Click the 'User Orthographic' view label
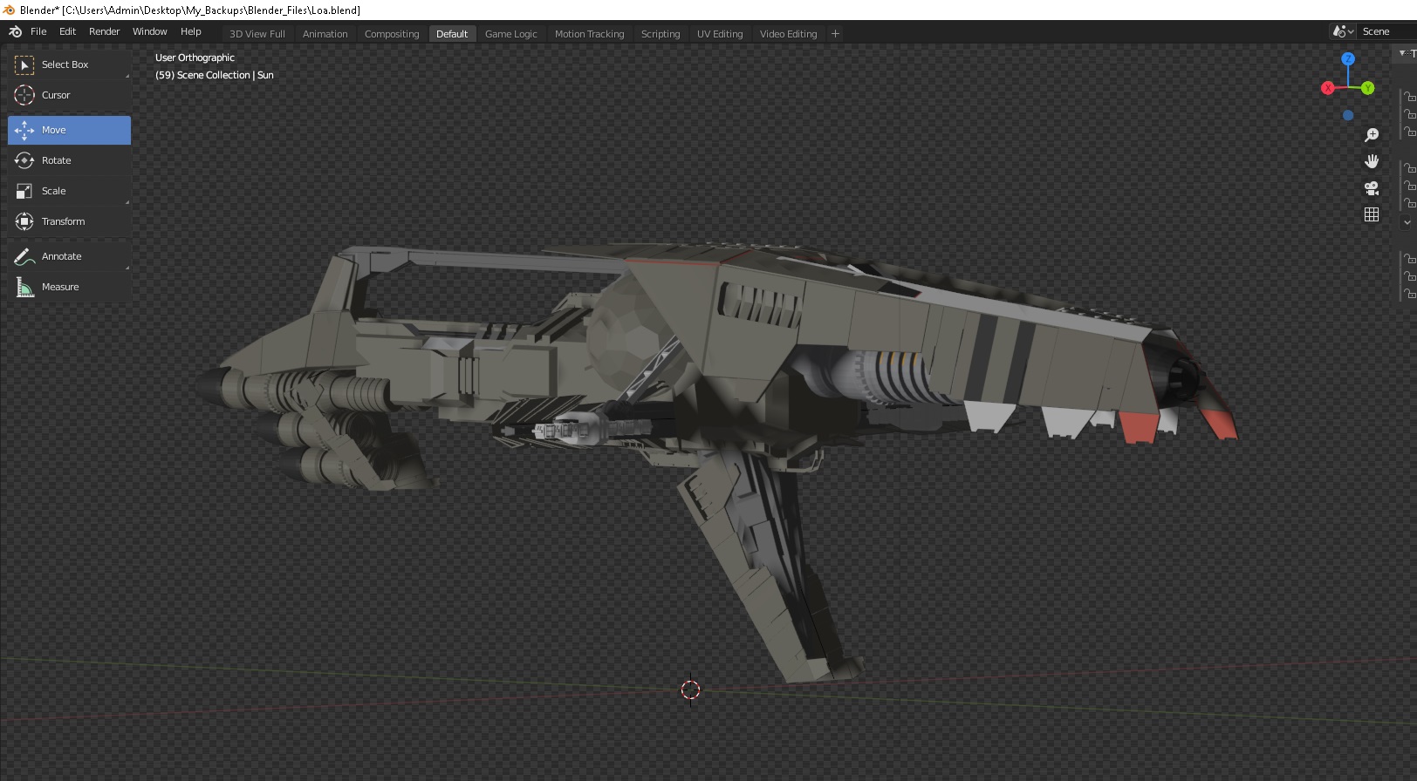The image size is (1417, 781). [195, 58]
